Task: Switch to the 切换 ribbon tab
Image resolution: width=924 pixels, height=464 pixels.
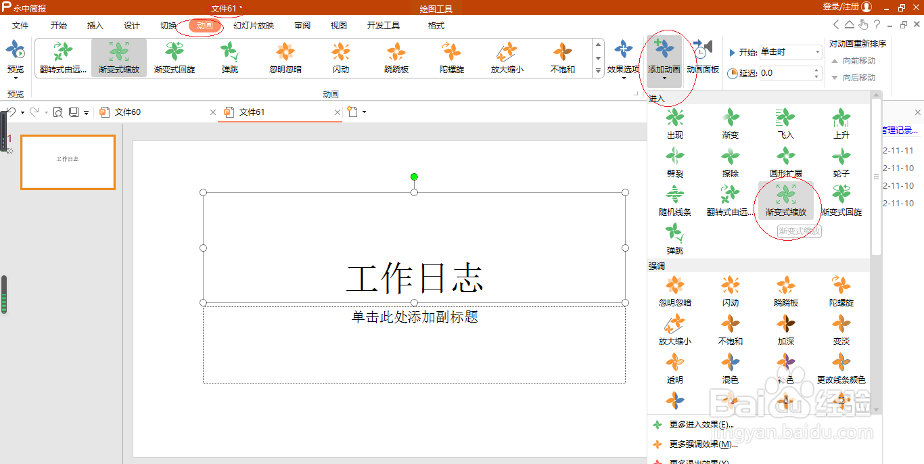Action: coord(168,26)
